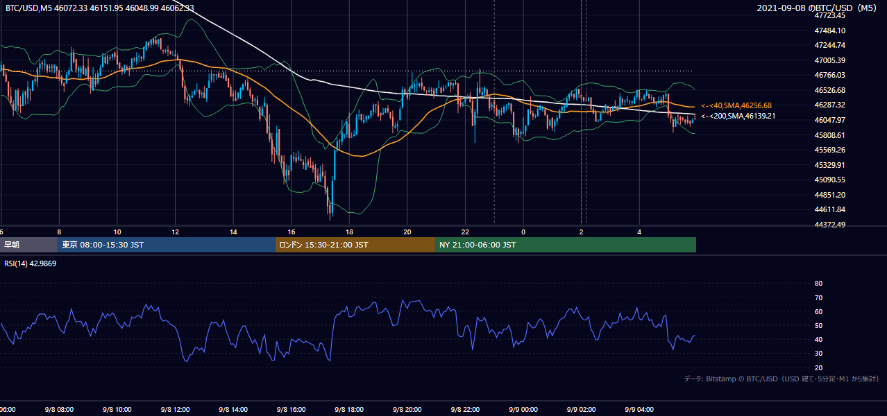This screenshot has width=887, height=416.
Task: Click the BTC/USD,M5 OHLC header text
Action: point(99,8)
